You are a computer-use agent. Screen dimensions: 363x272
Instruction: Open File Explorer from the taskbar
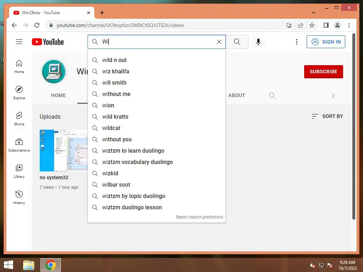click(x=29, y=265)
